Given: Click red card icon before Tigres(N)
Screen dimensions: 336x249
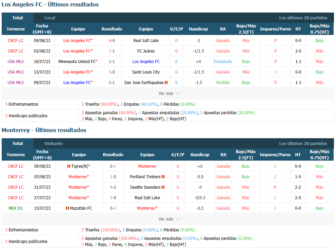Looking at the screenshot, I should click(69, 166).
